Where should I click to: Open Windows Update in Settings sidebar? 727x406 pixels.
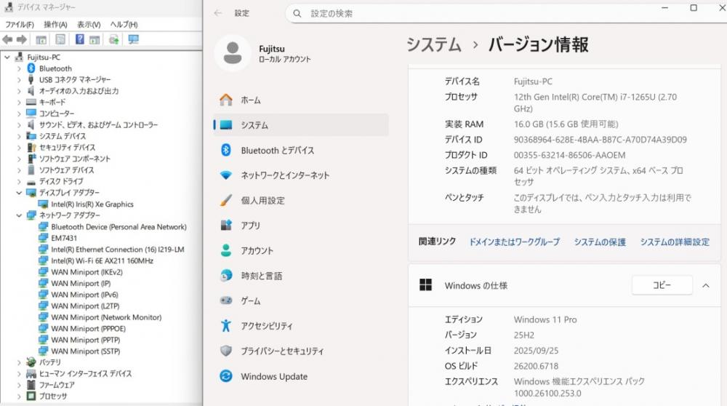[x=273, y=377]
